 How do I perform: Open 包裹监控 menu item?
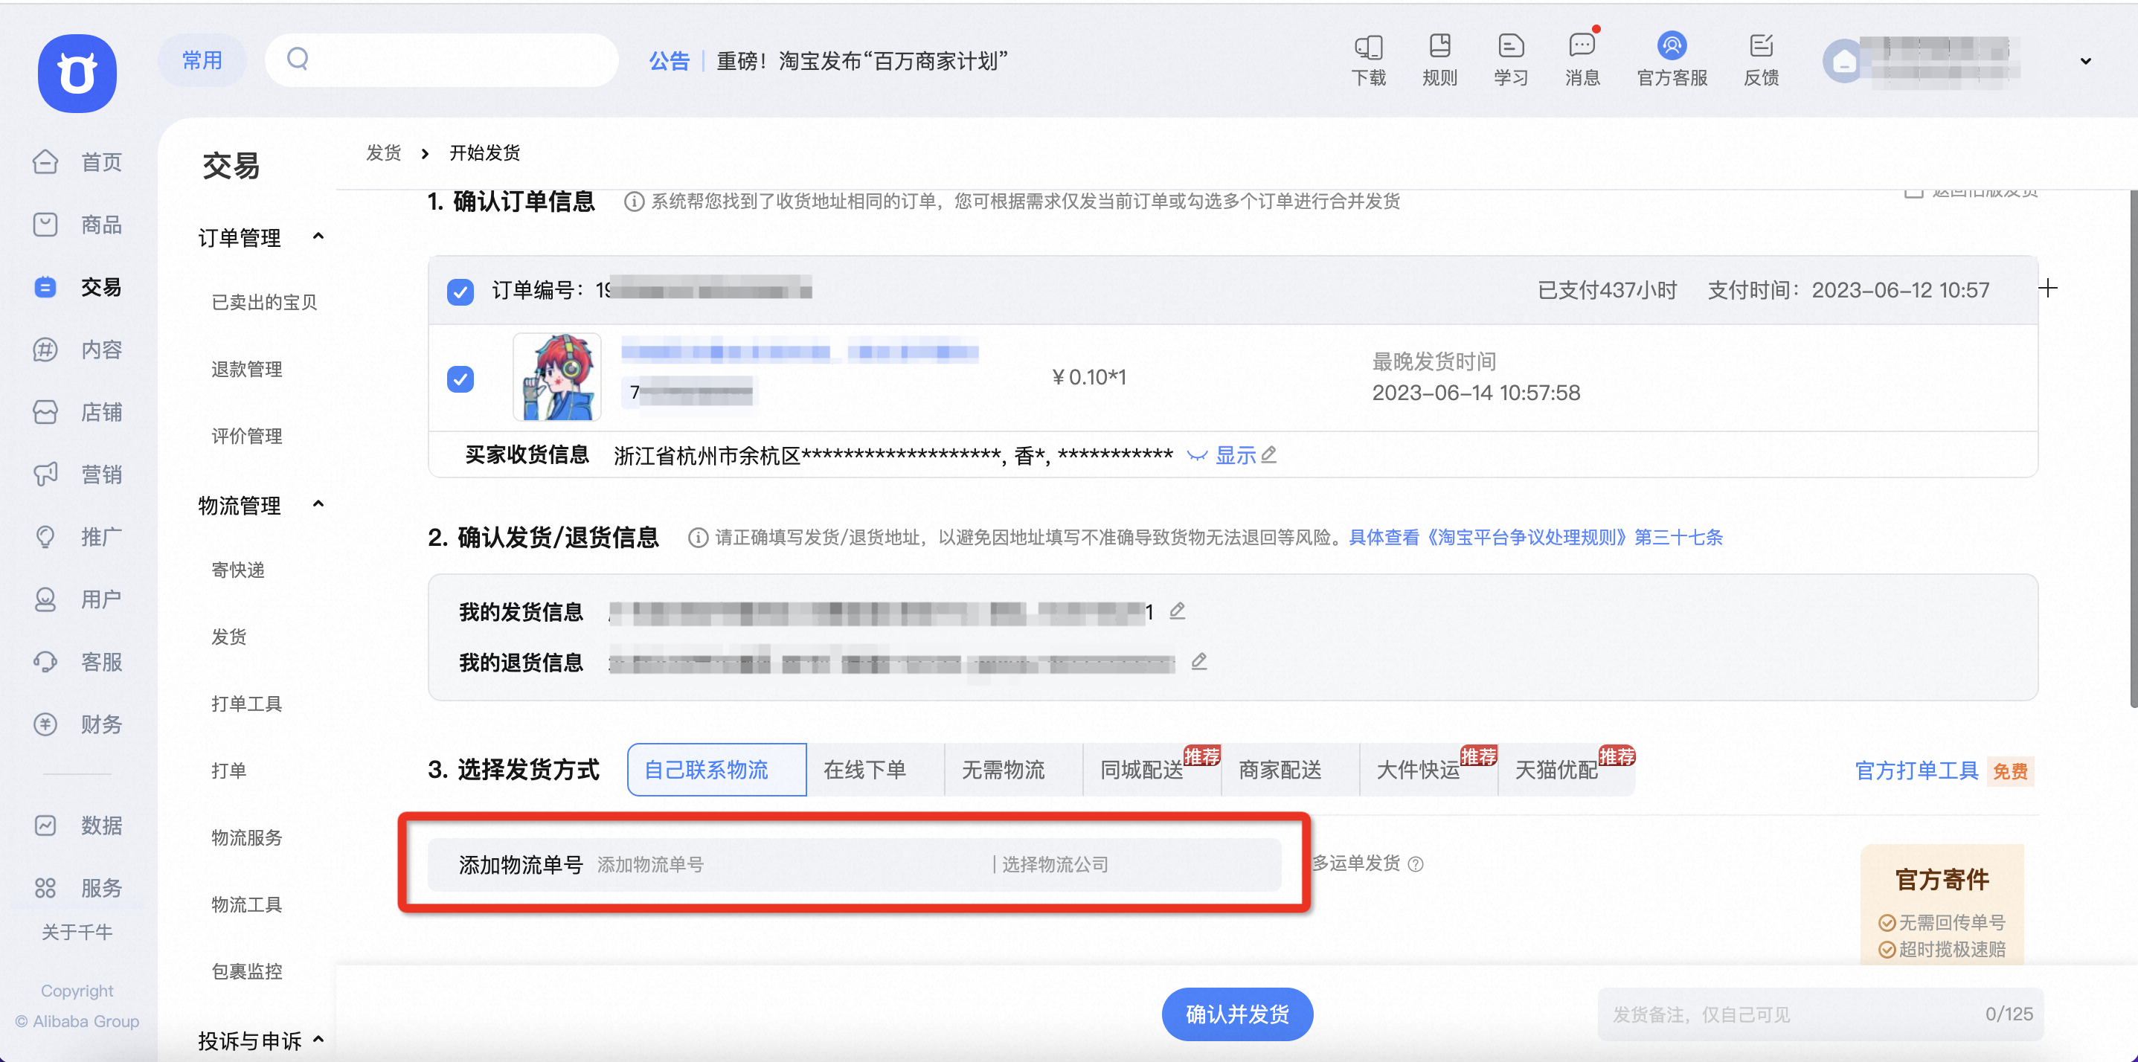tap(246, 971)
